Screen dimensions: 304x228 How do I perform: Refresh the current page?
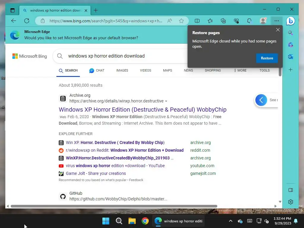click(27, 21)
